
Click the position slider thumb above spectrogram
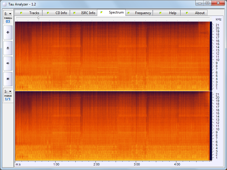click(39, 18)
